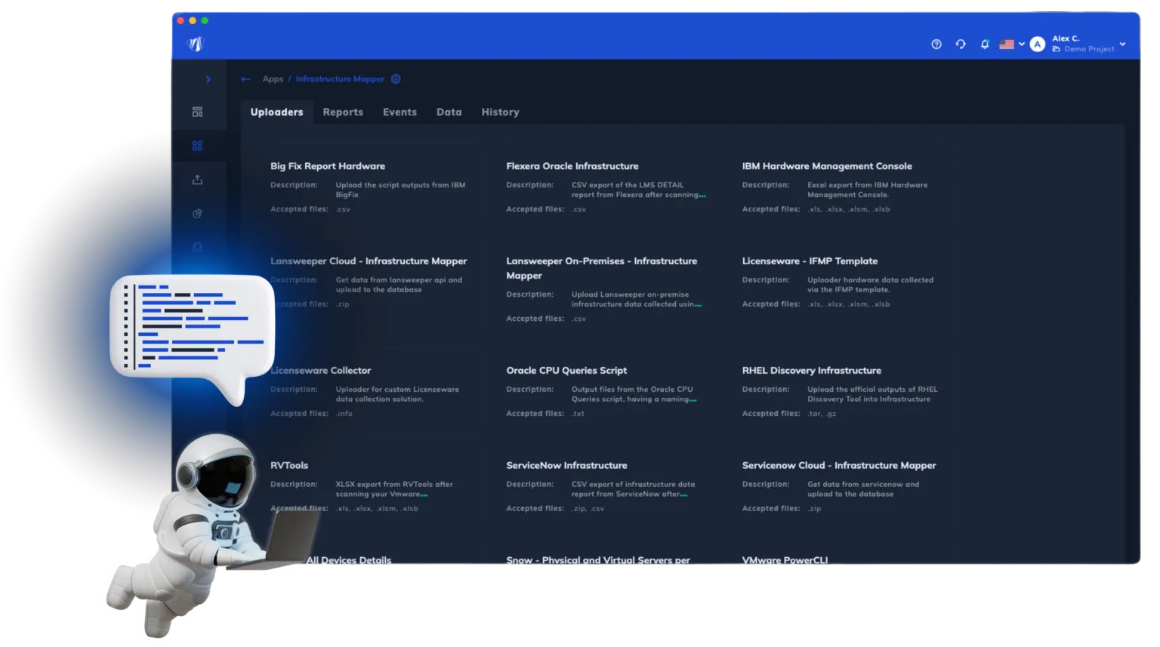This screenshot has width=1160, height=647.
Task: Click the support headset icon
Action: point(961,45)
